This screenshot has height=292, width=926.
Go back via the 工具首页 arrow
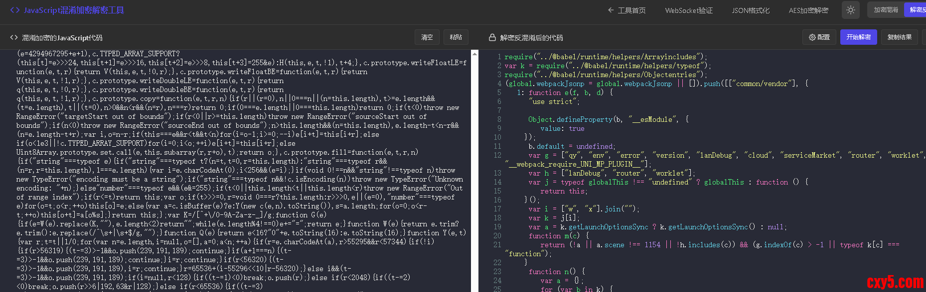coord(626,10)
